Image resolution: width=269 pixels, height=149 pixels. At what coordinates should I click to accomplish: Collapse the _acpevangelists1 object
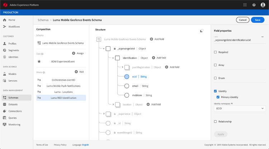(x=104, y=49)
